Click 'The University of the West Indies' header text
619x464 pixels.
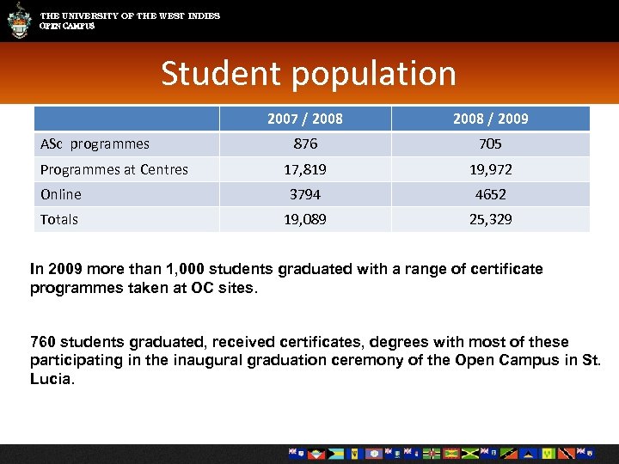pos(130,15)
